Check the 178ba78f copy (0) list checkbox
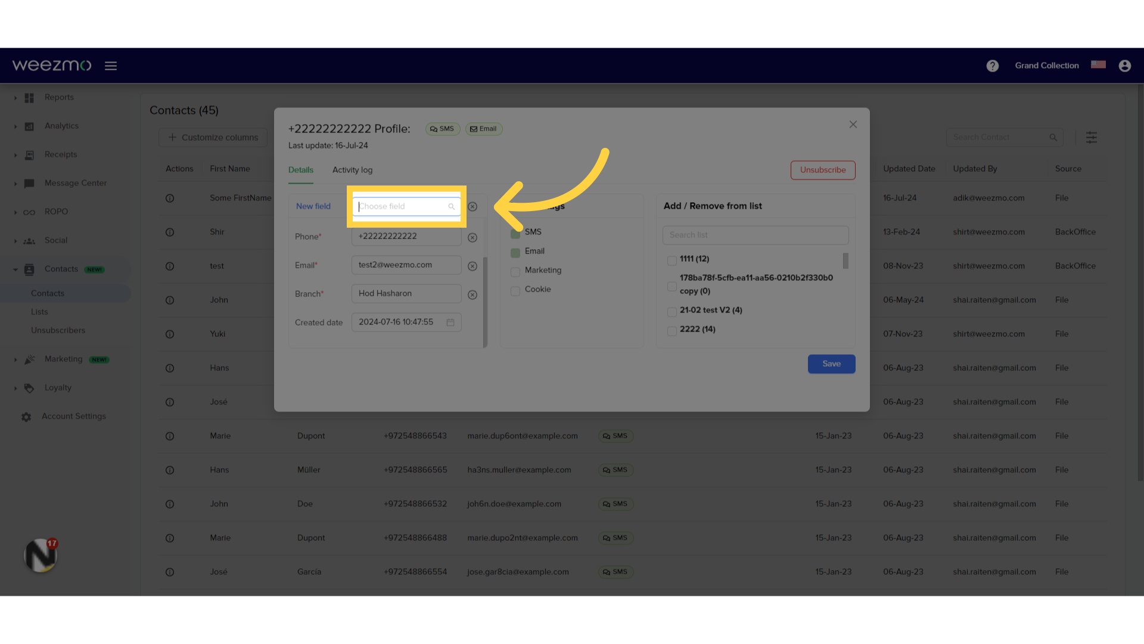The width and height of the screenshot is (1144, 644). click(x=672, y=286)
